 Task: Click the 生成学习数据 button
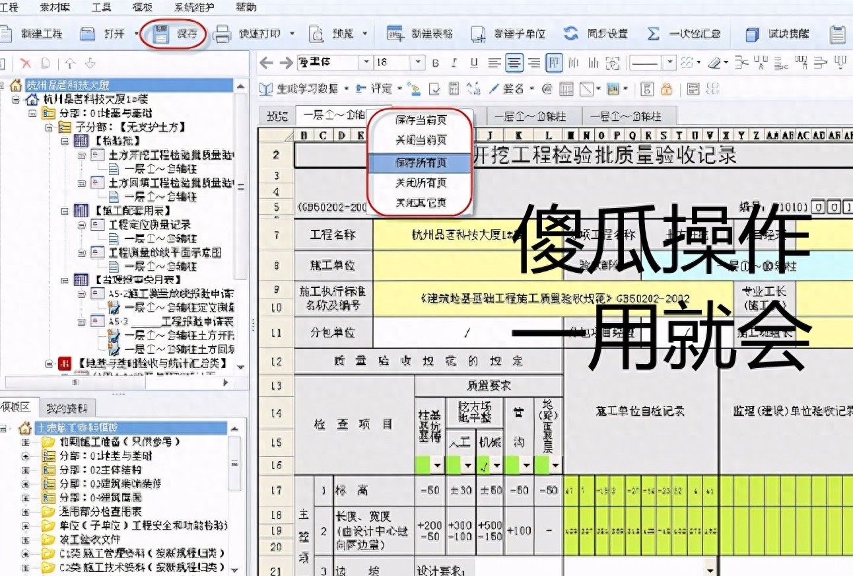click(x=306, y=89)
